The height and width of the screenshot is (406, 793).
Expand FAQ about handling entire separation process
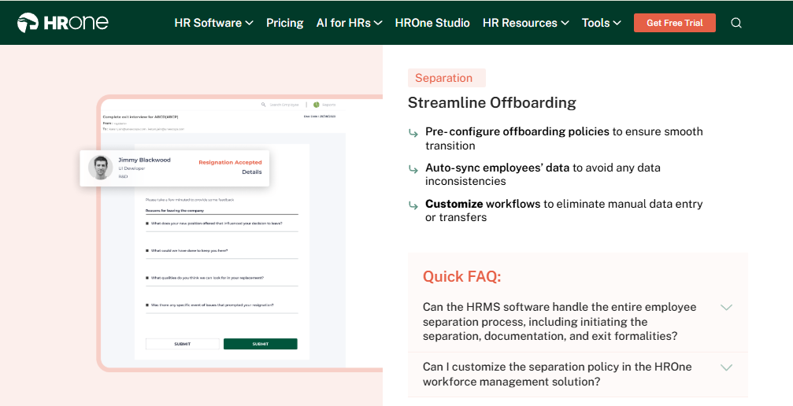point(577,322)
